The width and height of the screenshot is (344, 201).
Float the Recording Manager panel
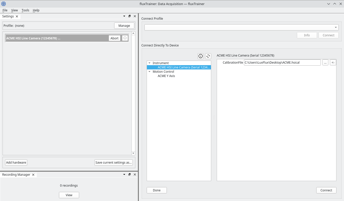[130, 174]
